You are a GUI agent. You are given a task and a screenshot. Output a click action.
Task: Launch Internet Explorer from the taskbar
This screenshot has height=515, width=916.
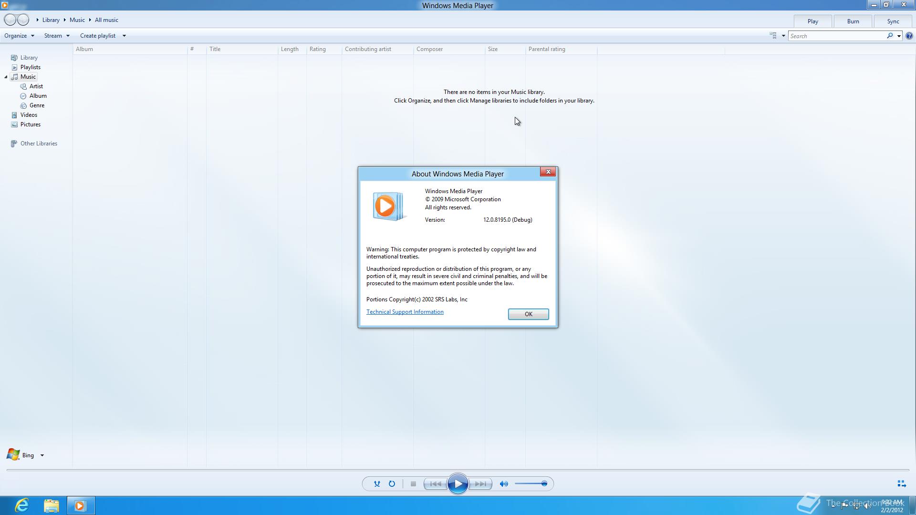[x=21, y=505]
